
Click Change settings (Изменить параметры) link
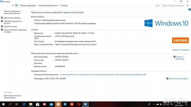click(180, 58)
